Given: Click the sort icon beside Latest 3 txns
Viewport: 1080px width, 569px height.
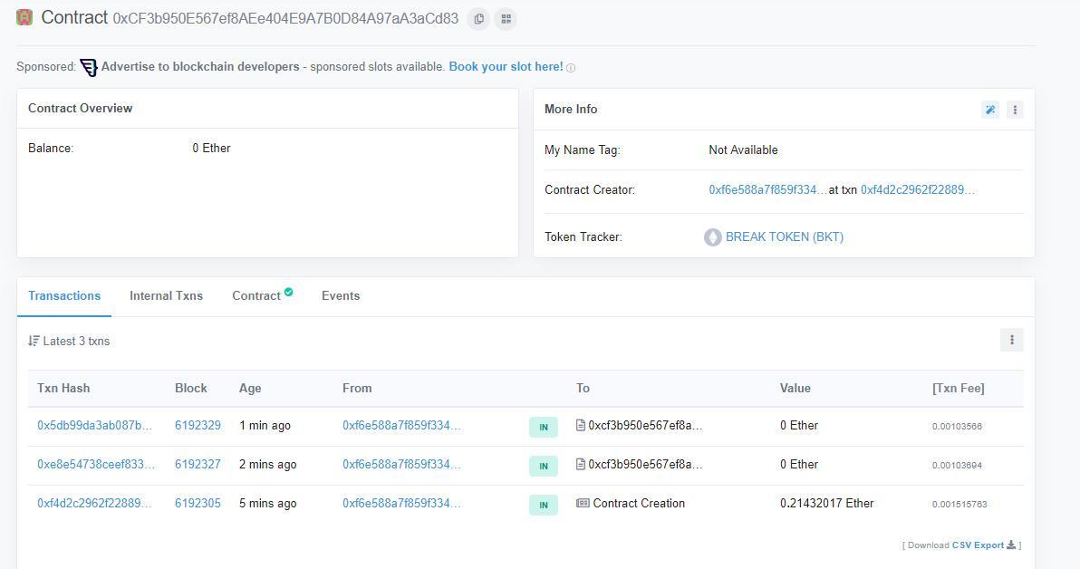Looking at the screenshot, I should (34, 341).
